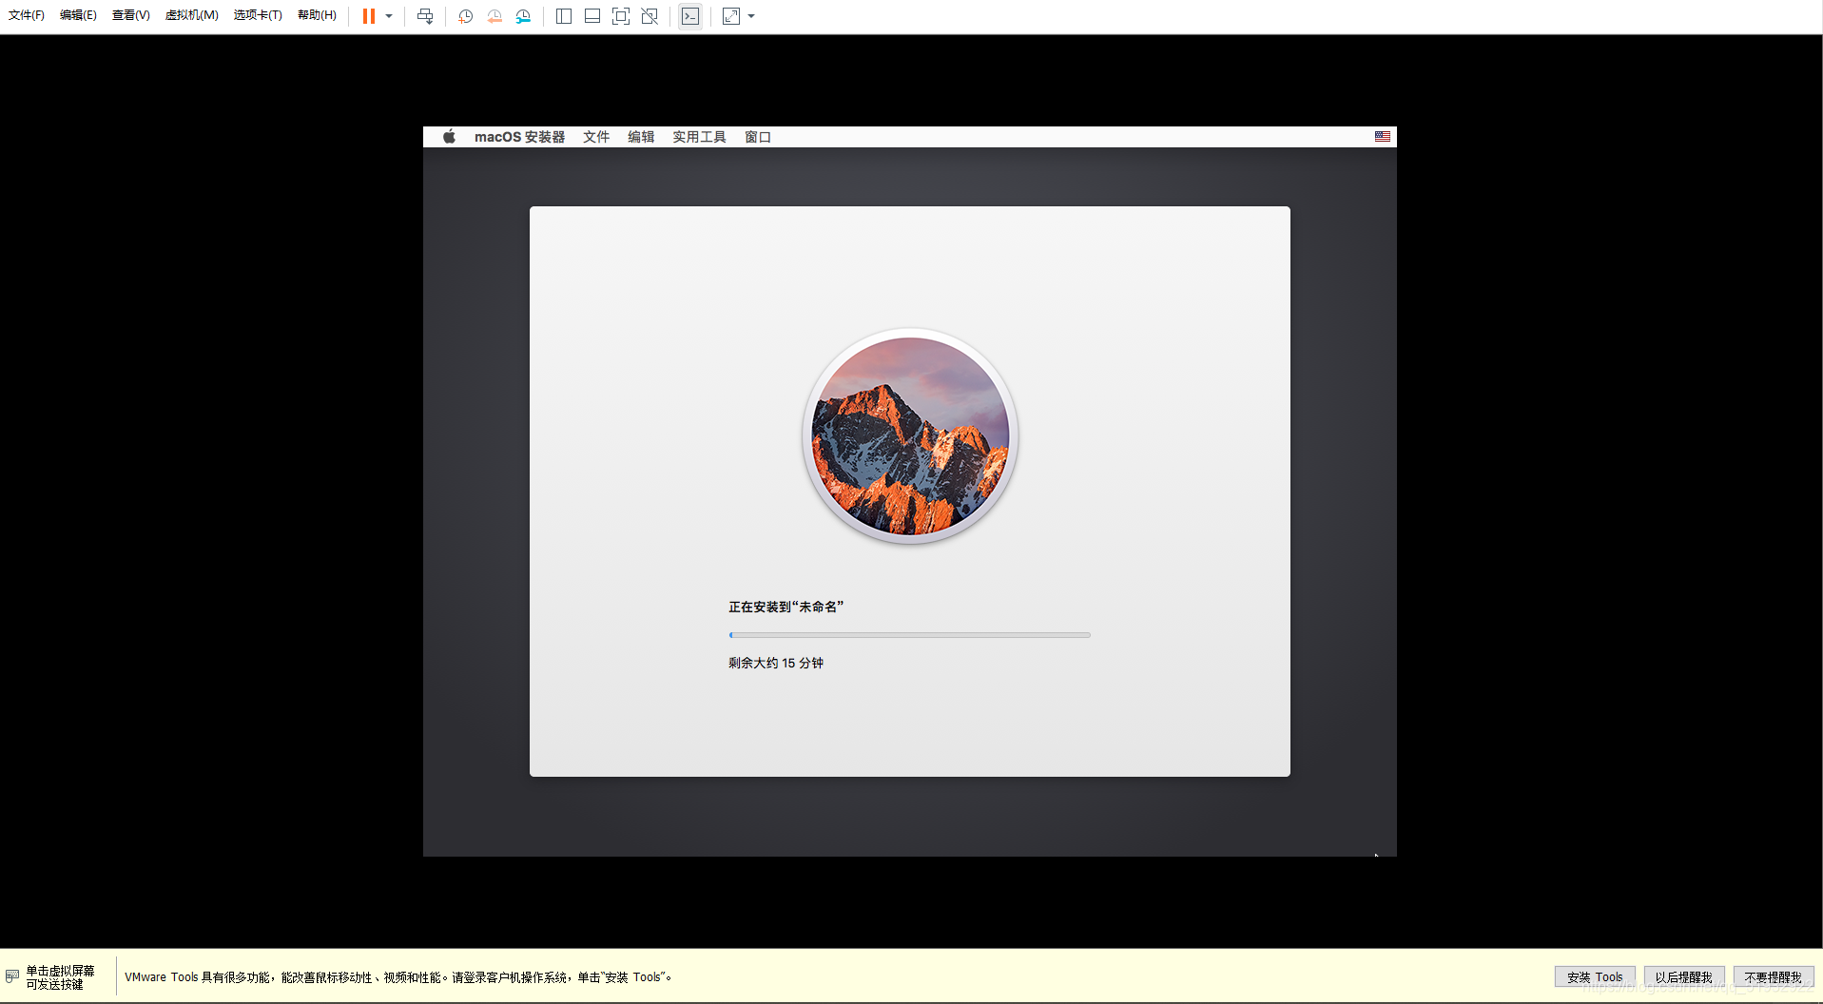This screenshot has height=1004, width=1823.
Task: Toggle the thumbnail bar view
Action: (x=592, y=16)
